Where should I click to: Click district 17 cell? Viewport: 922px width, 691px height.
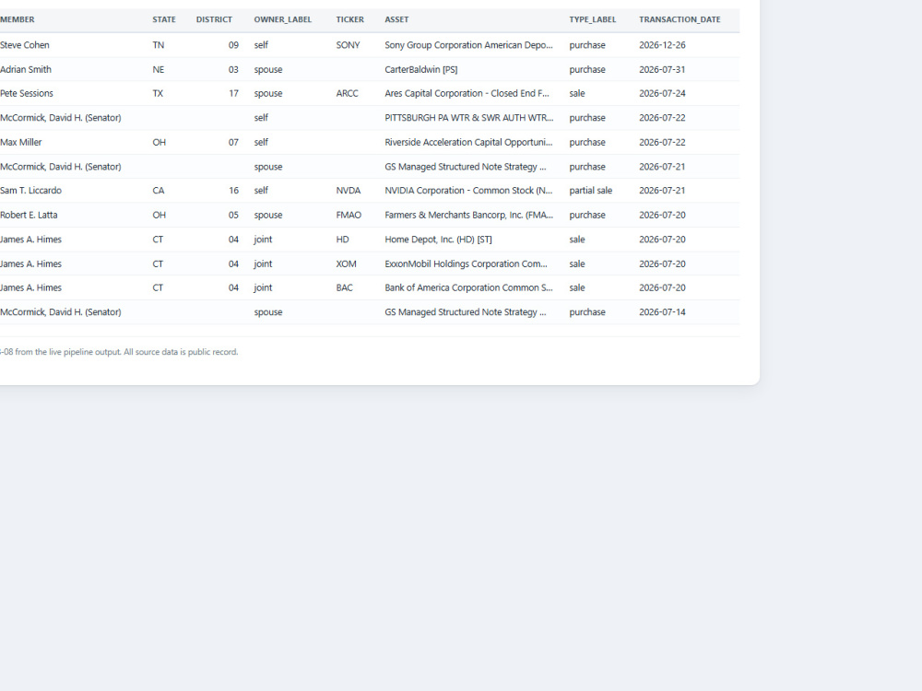(233, 93)
